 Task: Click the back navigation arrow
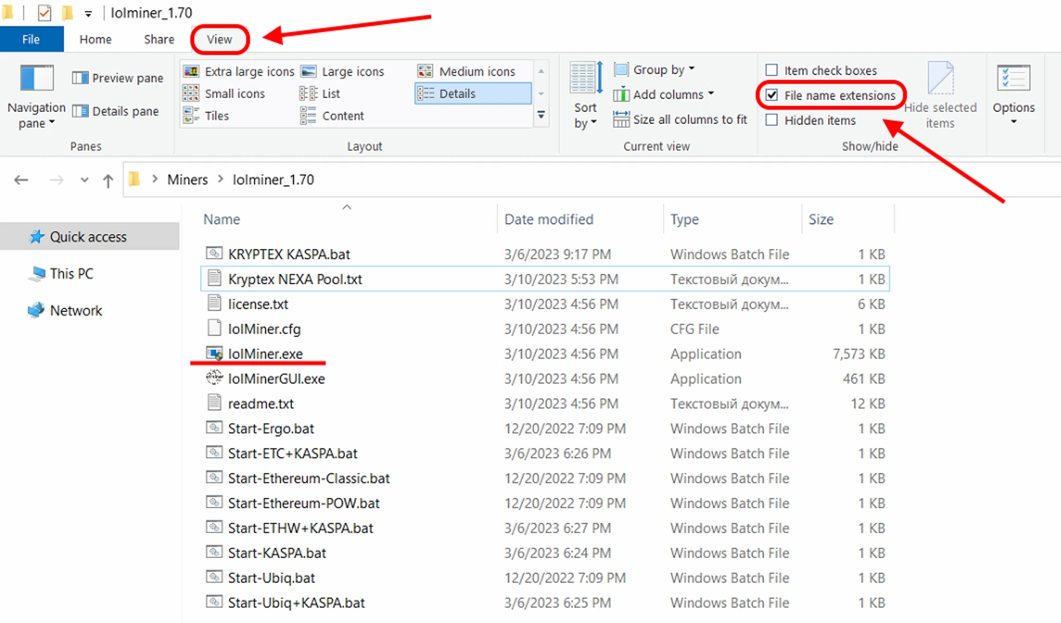21,180
